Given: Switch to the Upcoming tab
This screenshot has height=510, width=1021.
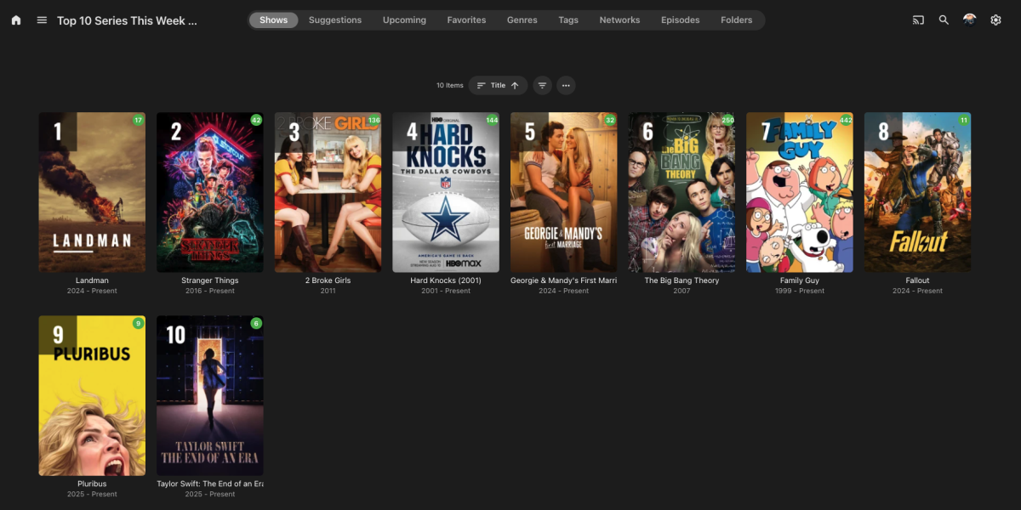Looking at the screenshot, I should [404, 20].
